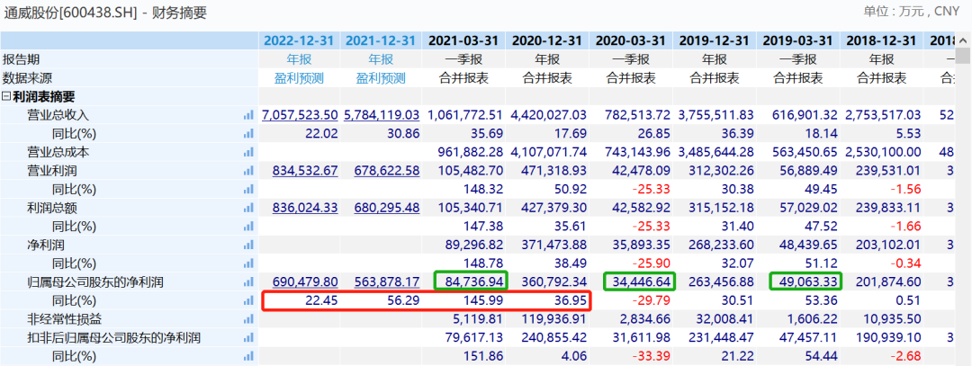This screenshot has height=366, width=972.
Task: Open chart icon for 营业利润 row
Action: coord(248,170)
